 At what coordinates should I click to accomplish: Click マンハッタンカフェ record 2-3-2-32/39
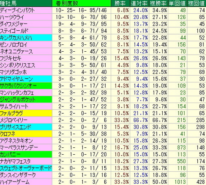pyautogui.click(x=82, y=93)
